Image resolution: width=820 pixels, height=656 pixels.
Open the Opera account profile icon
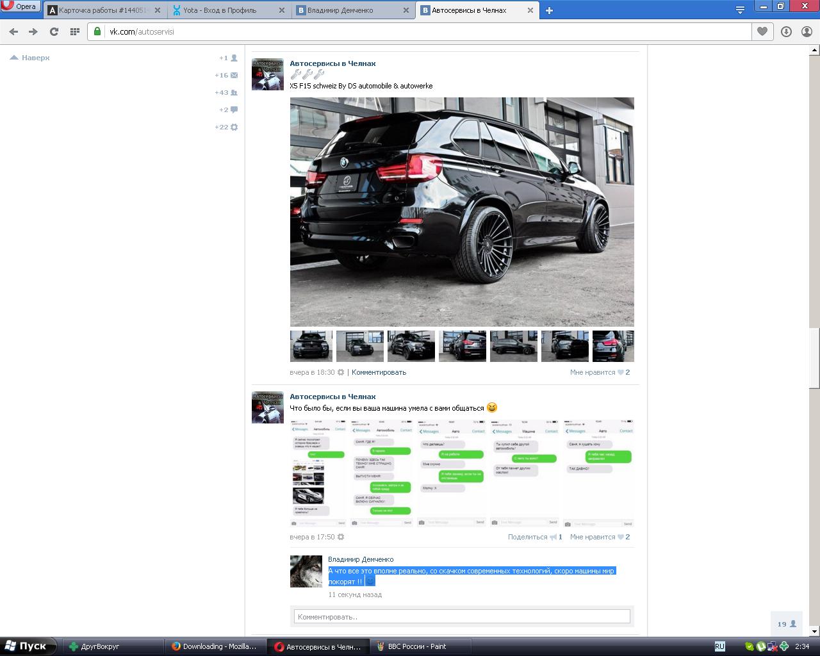pos(807,31)
